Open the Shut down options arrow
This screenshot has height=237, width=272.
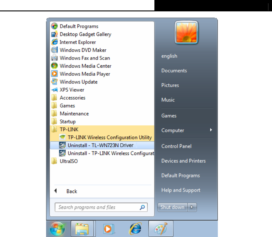192,207
